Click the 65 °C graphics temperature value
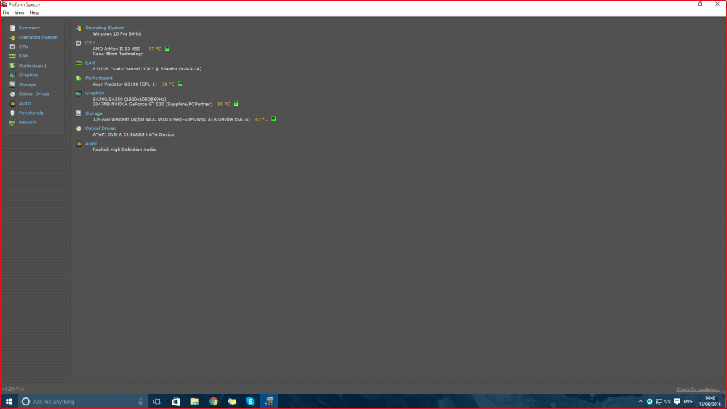This screenshot has height=409, width=727. [x=224, y=104]
